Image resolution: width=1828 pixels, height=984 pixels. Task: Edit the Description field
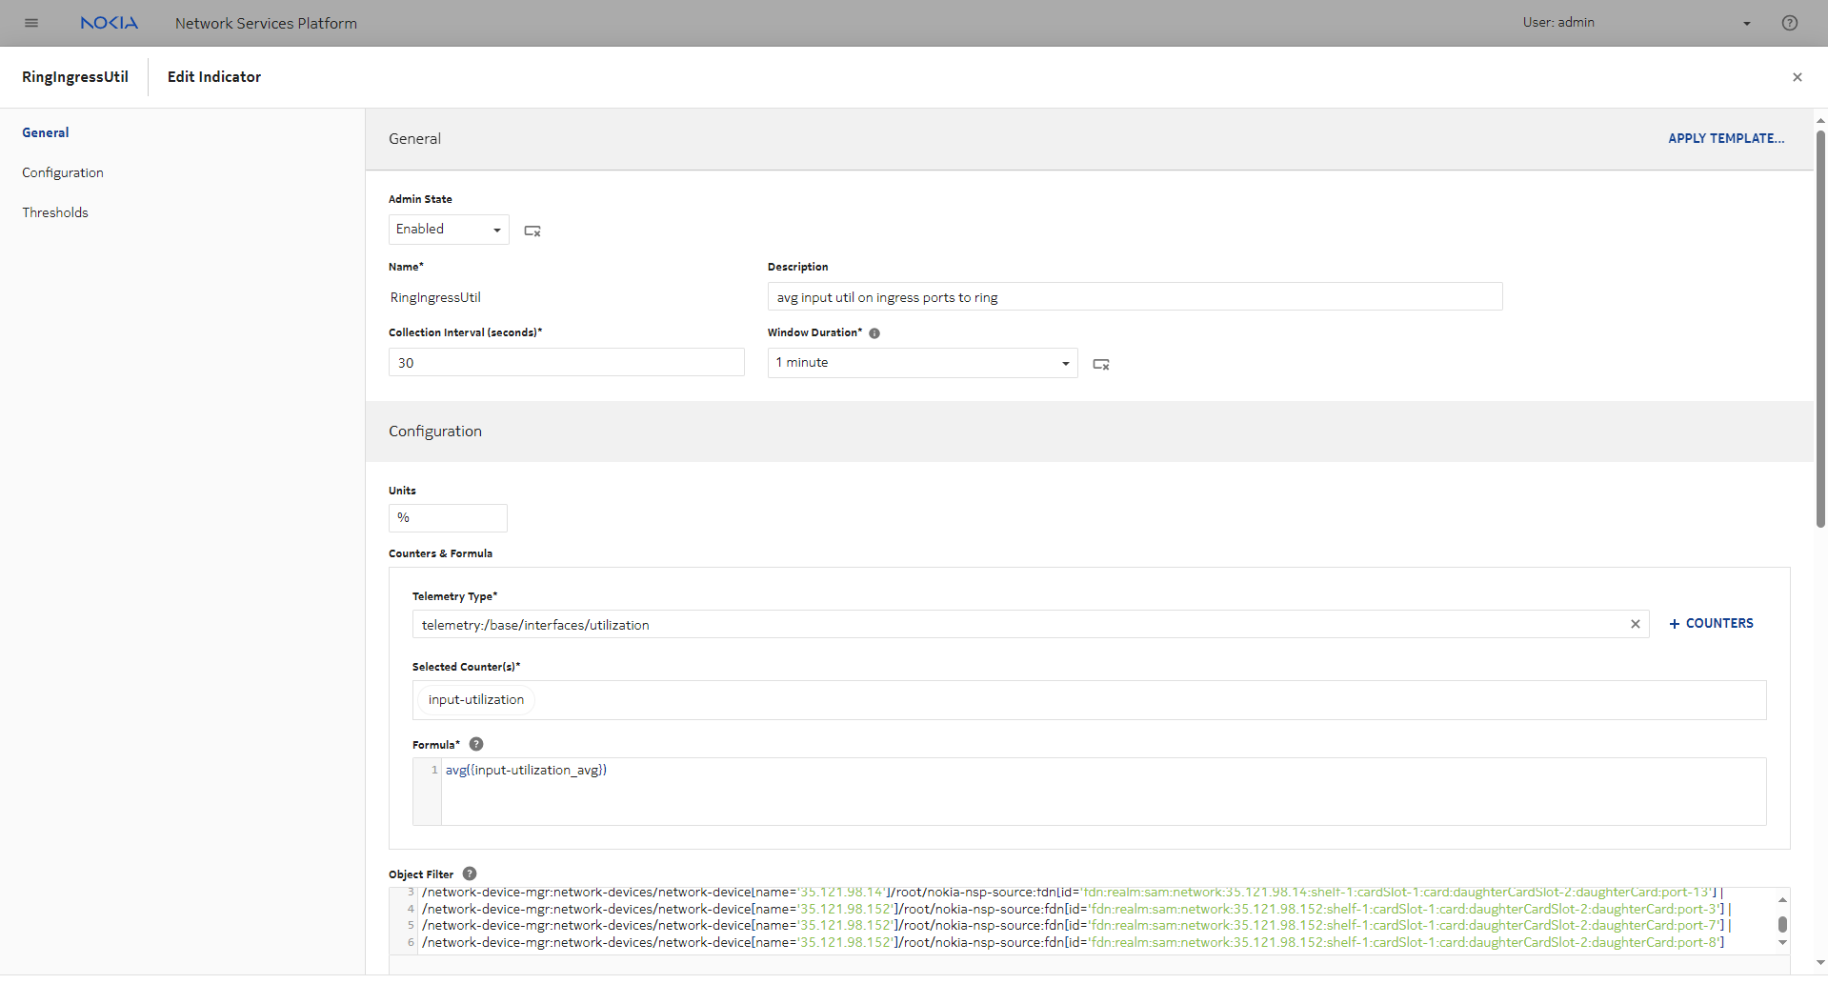(x=1135, y=296)
